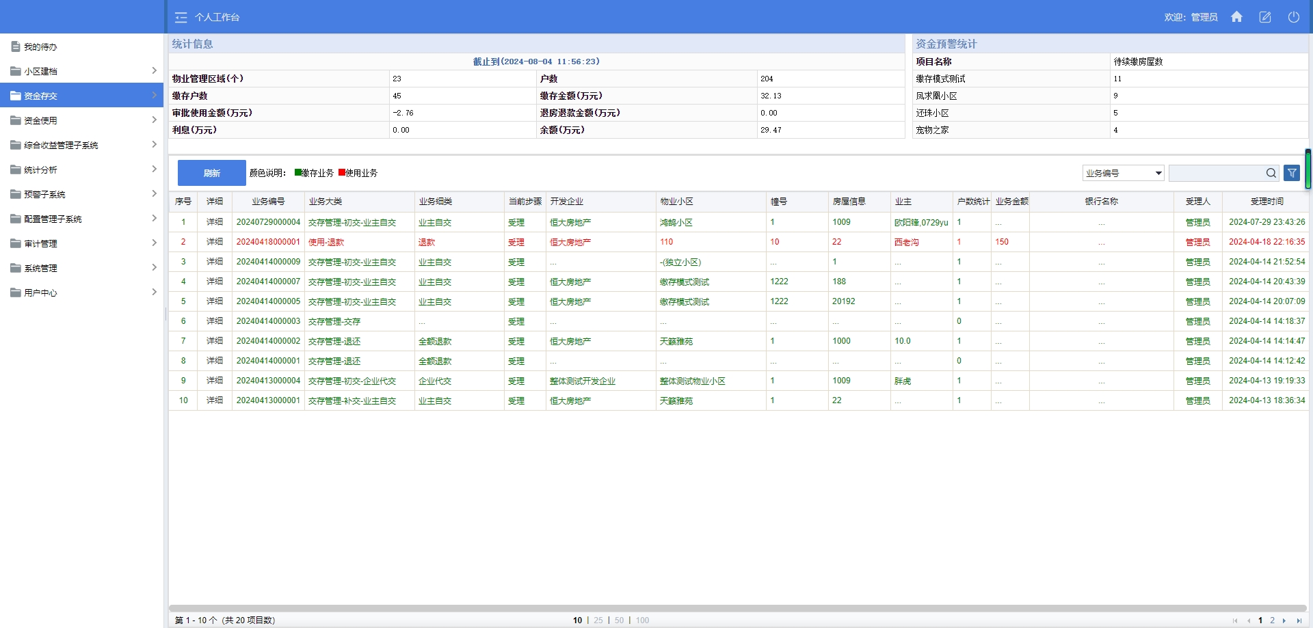This screenshot has width=1313, height=628.
Task: Click 凤求凰小区 in warning statistics
Action: click(x=936, y=96)
